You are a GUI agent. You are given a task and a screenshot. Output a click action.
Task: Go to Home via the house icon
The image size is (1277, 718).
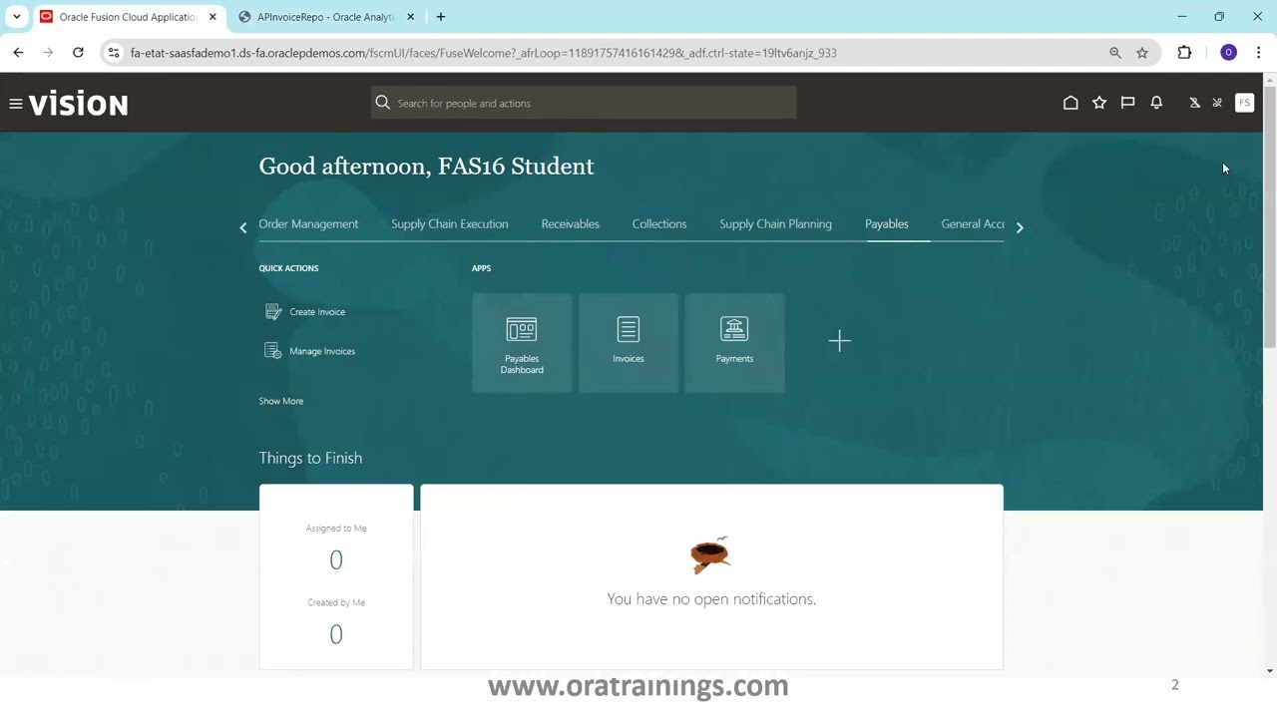point(1070,103)
